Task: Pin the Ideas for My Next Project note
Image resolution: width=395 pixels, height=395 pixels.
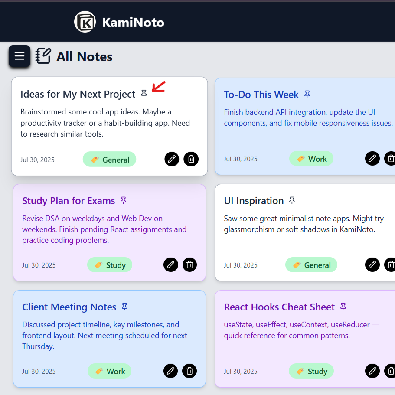Action: tap(144, 94)
